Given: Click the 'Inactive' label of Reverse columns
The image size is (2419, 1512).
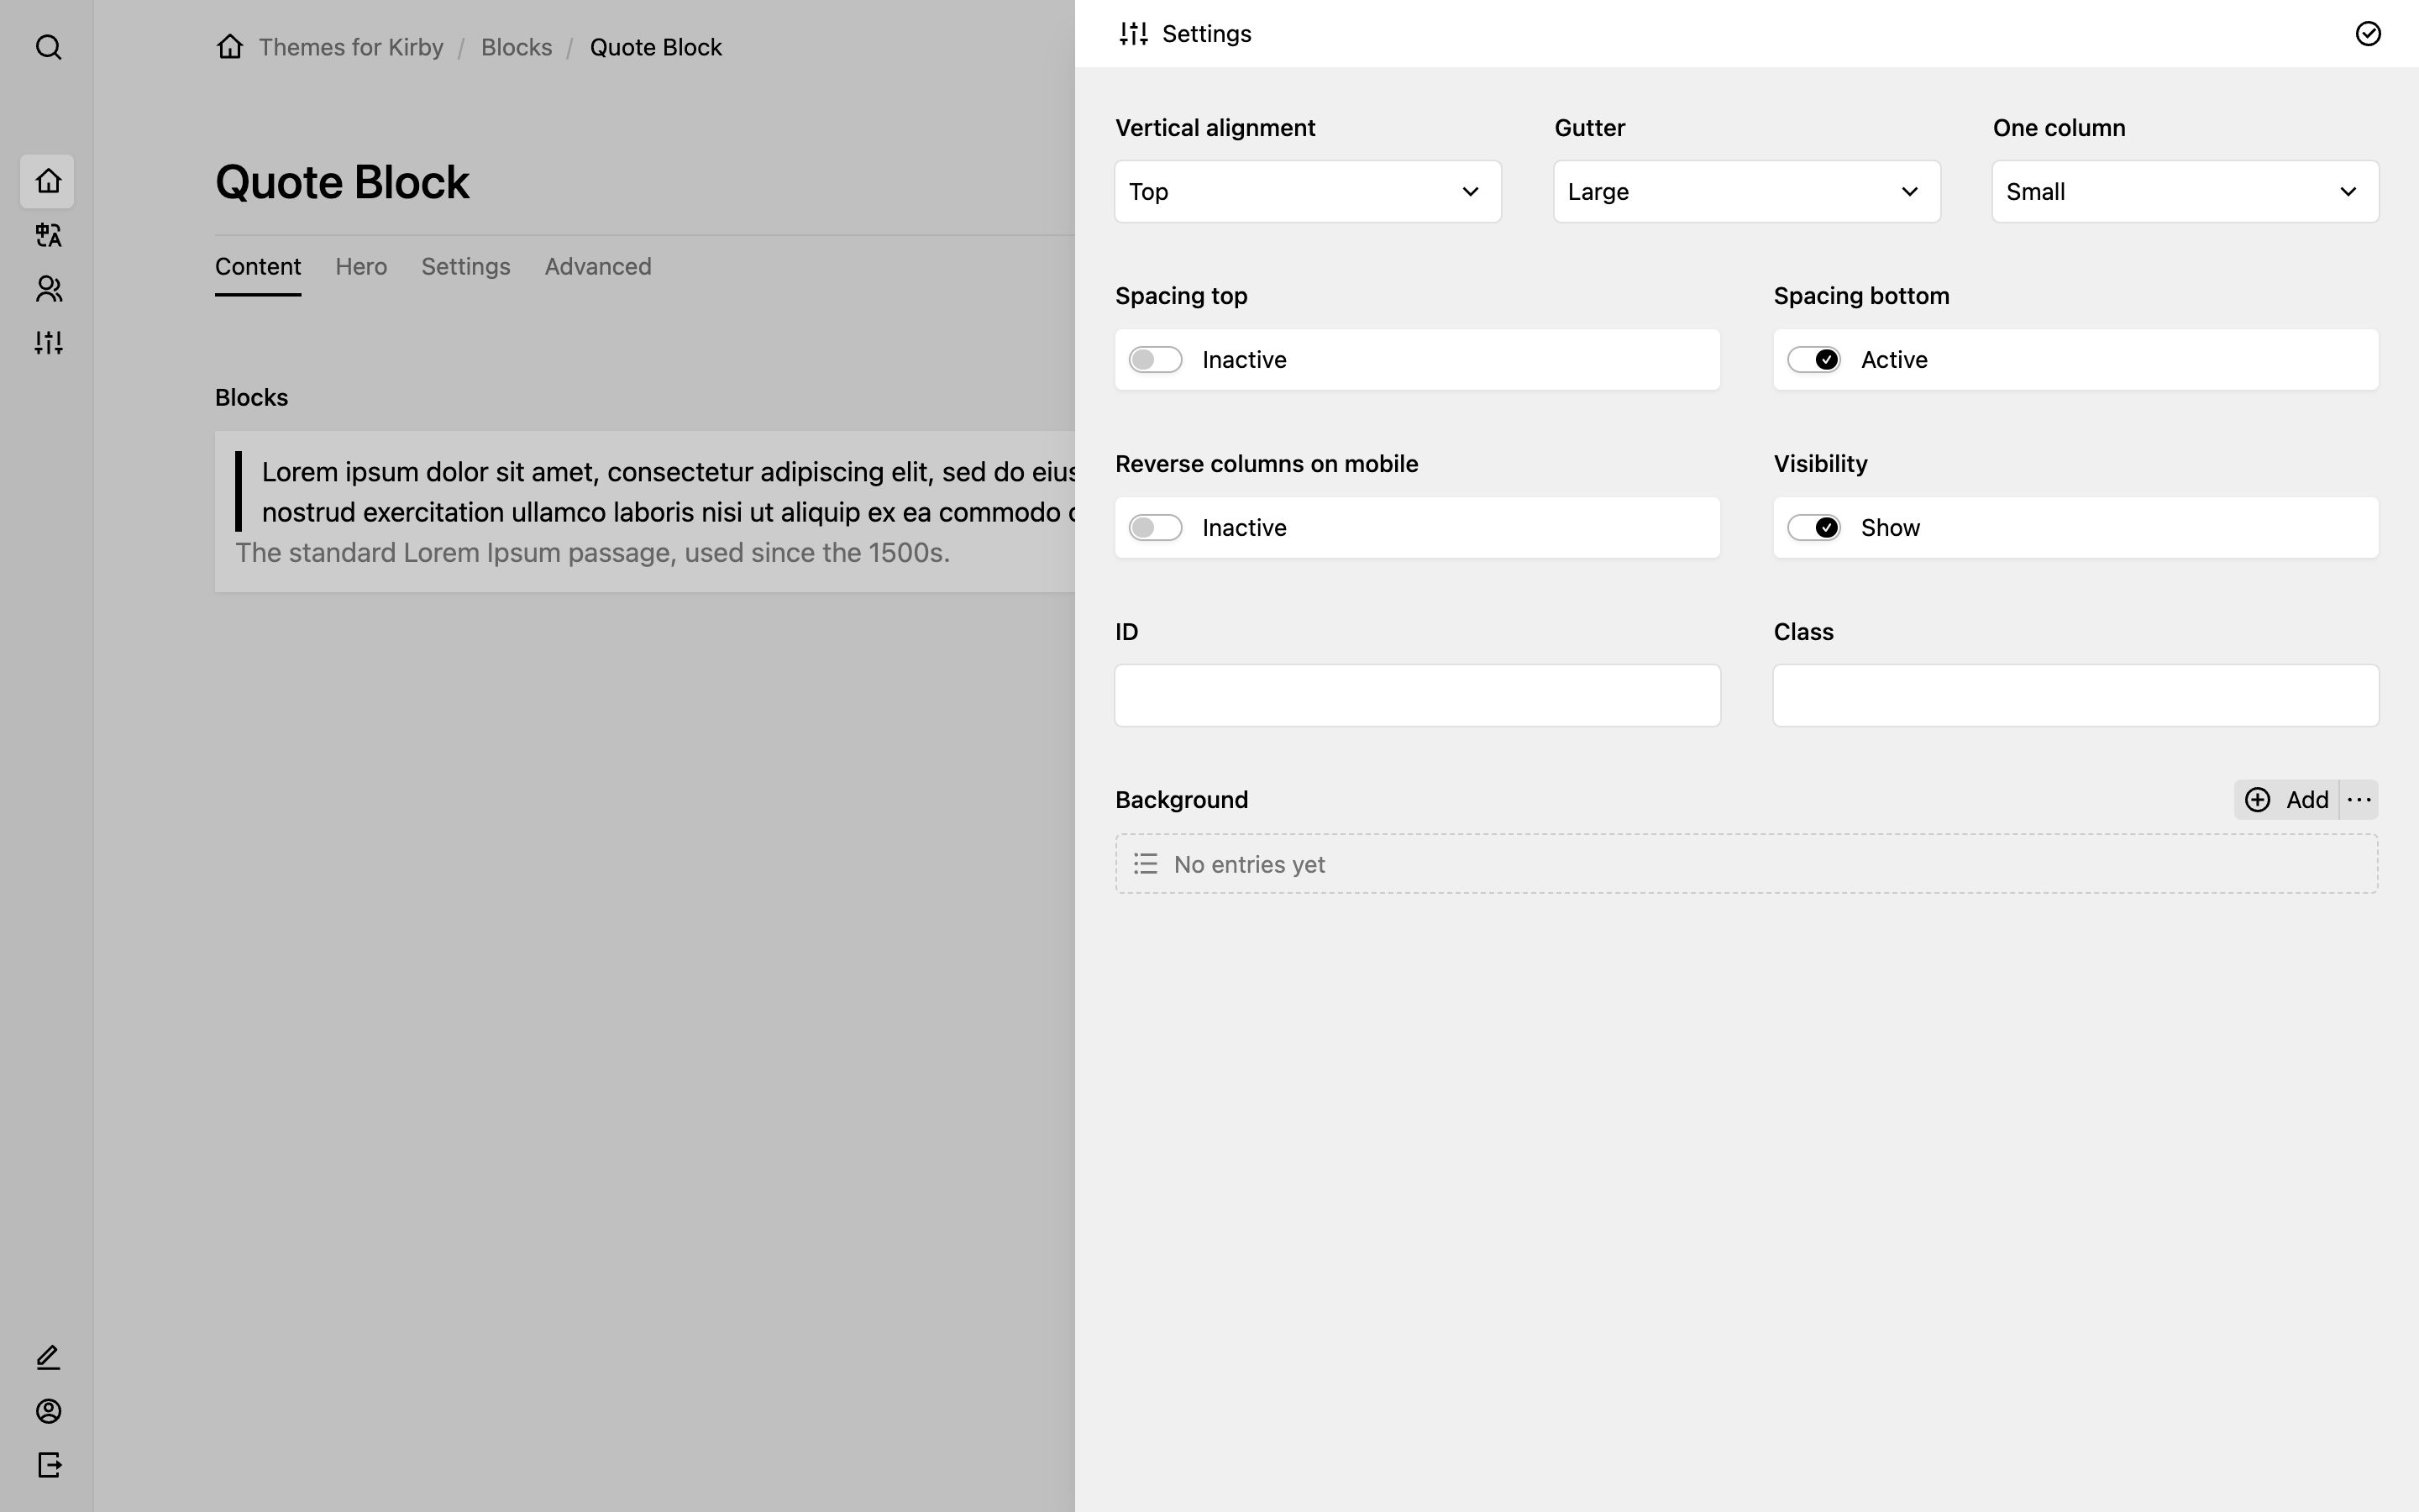Looking at the screenshot, I should (1245, 528).
